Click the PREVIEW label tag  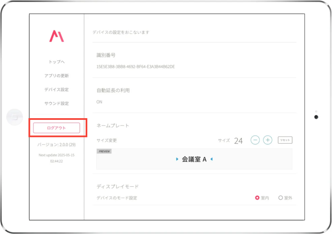point(104,151)
